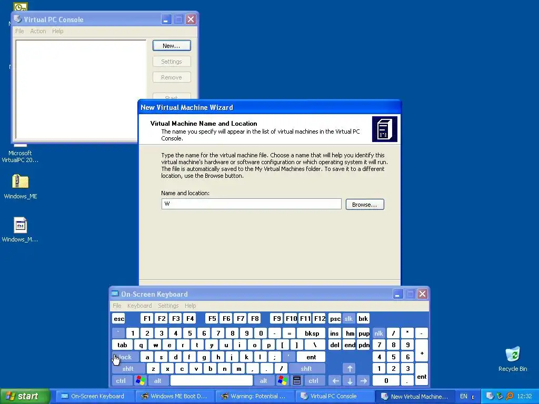Open the Recycle Bin icon
Viewport: 539px width, 404px height.
pos(513,354)
